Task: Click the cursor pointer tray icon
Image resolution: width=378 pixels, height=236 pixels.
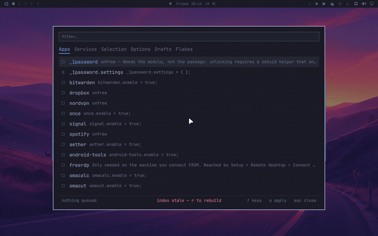Action: click(x=348, y=4)
